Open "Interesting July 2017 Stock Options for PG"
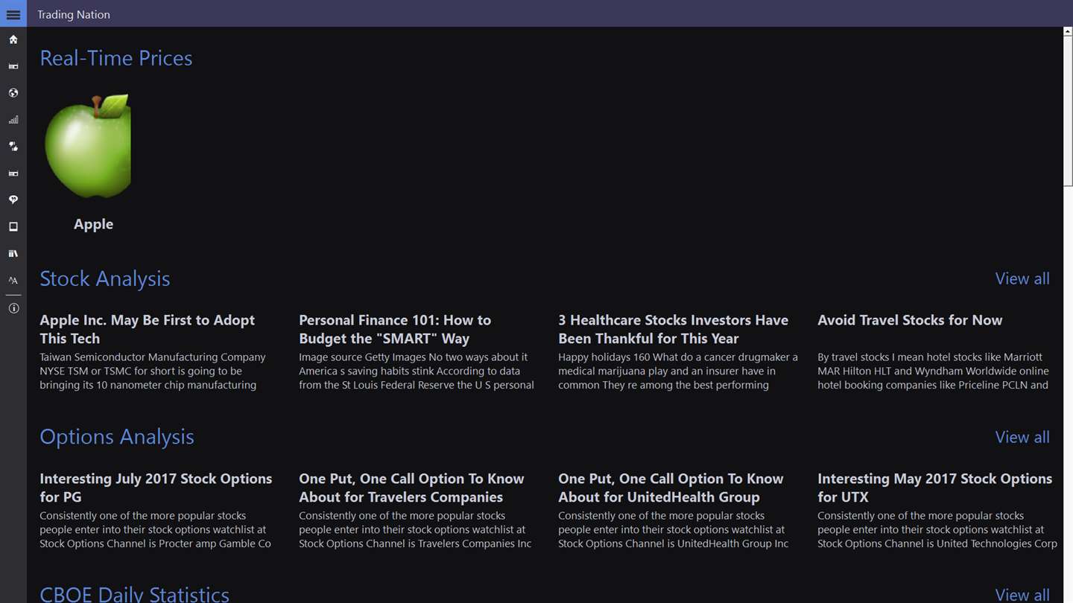This screenshot has width=1073, height=603. tap(156, 488)
